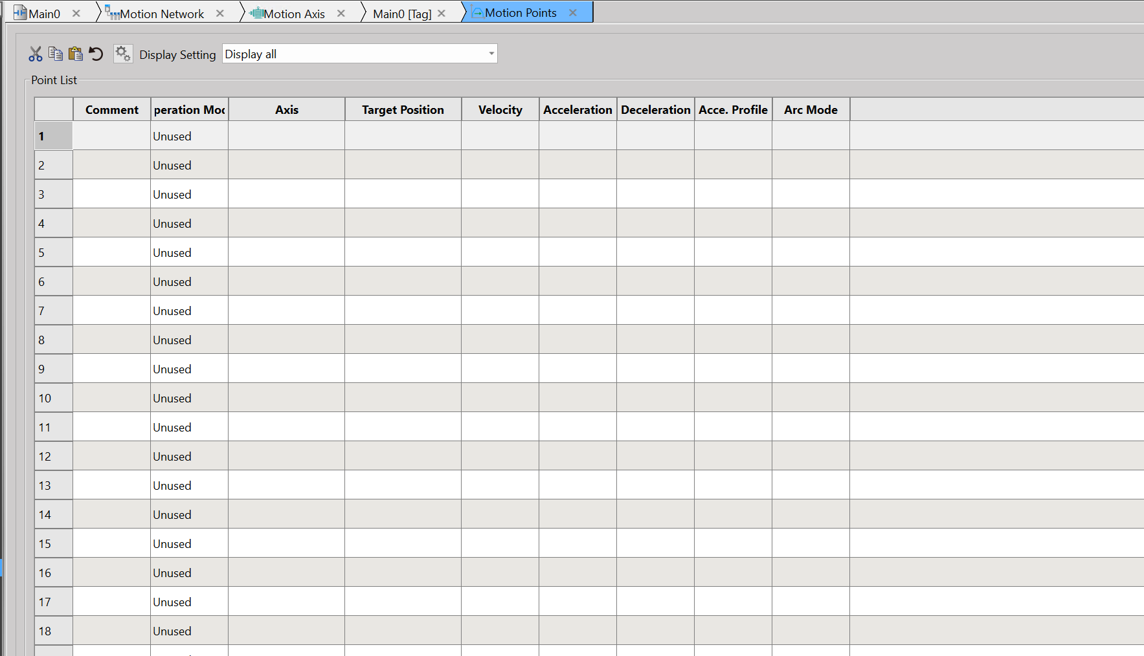Viewport: 1144px width, 656px height.
Task: Click Operation Mode cell of row 12
Action: point(189,456)
